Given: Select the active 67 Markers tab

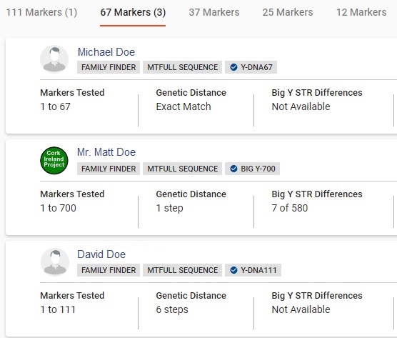Looking at the screenshot, I should 133,12.
